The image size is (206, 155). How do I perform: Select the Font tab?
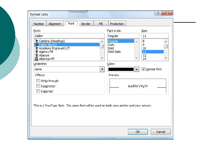pos(71,24)
